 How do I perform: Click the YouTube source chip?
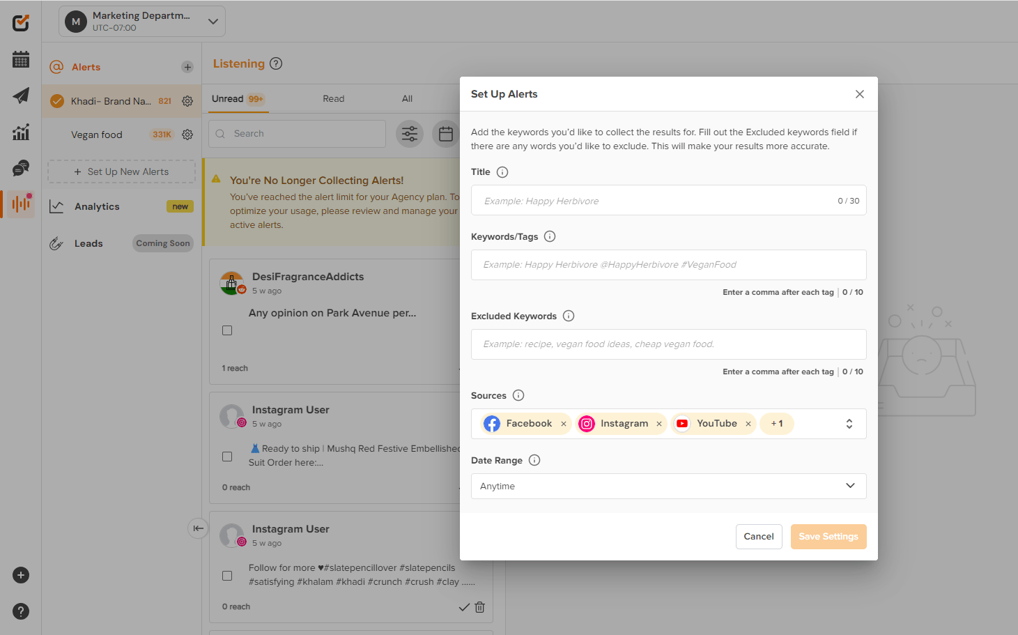pos(714,424)
